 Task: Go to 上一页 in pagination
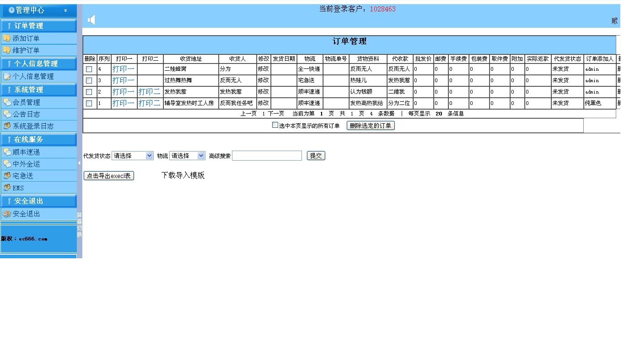(248, 114)
